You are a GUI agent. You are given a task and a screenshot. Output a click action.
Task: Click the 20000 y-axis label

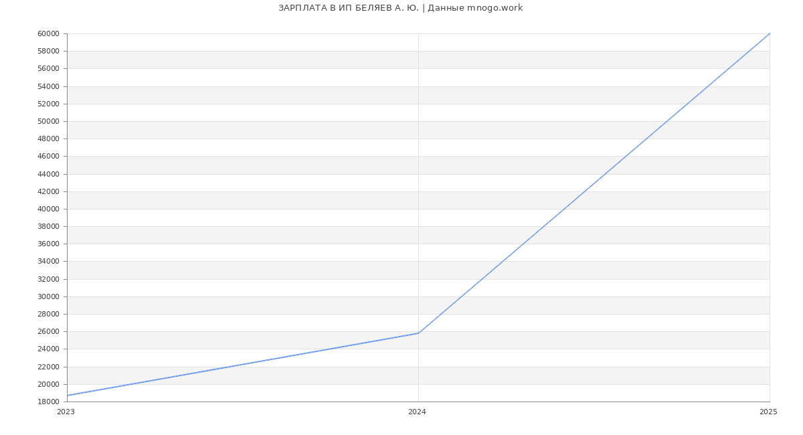coord(49,384)
